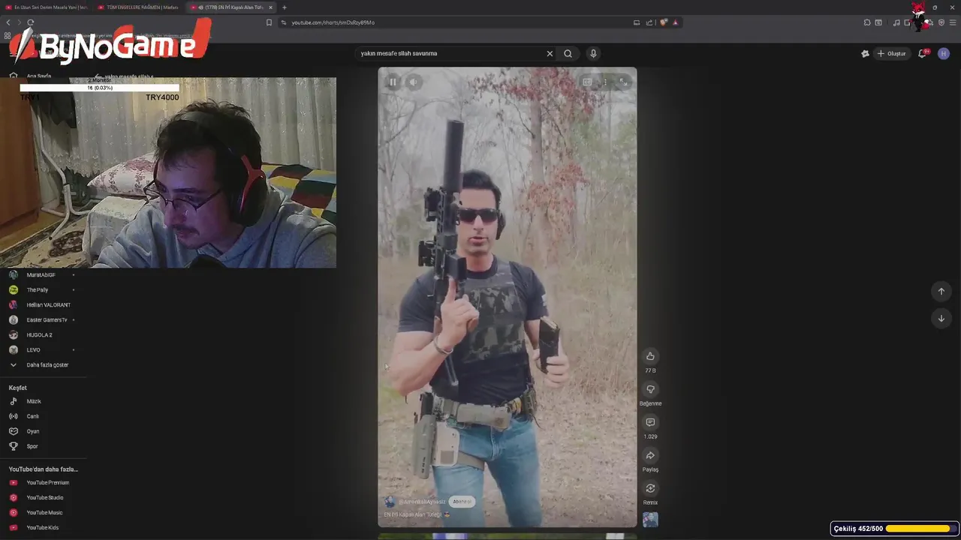Bookmark this page icon

pyautogui.click(x=269, y=22)
